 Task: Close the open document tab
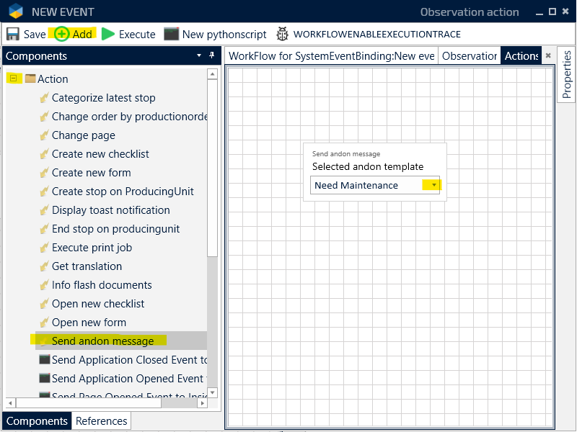pos(548,55)
